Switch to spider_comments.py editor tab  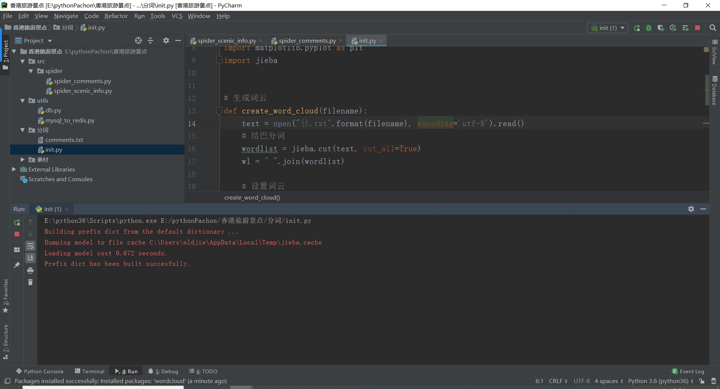[x=307, y=40]
